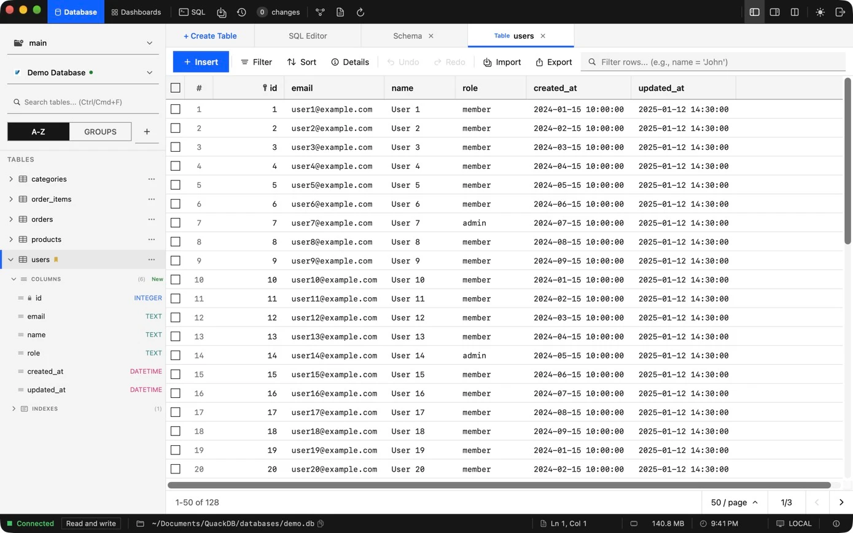Switch to the SQL Editor tab

(x=308, y=36)
